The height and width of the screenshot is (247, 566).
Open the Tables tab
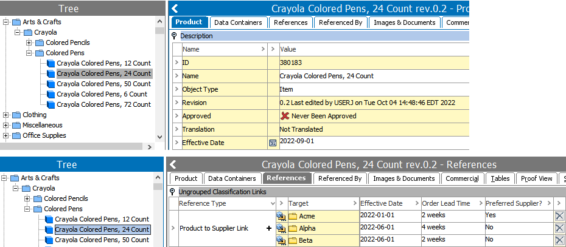[500, 178]
